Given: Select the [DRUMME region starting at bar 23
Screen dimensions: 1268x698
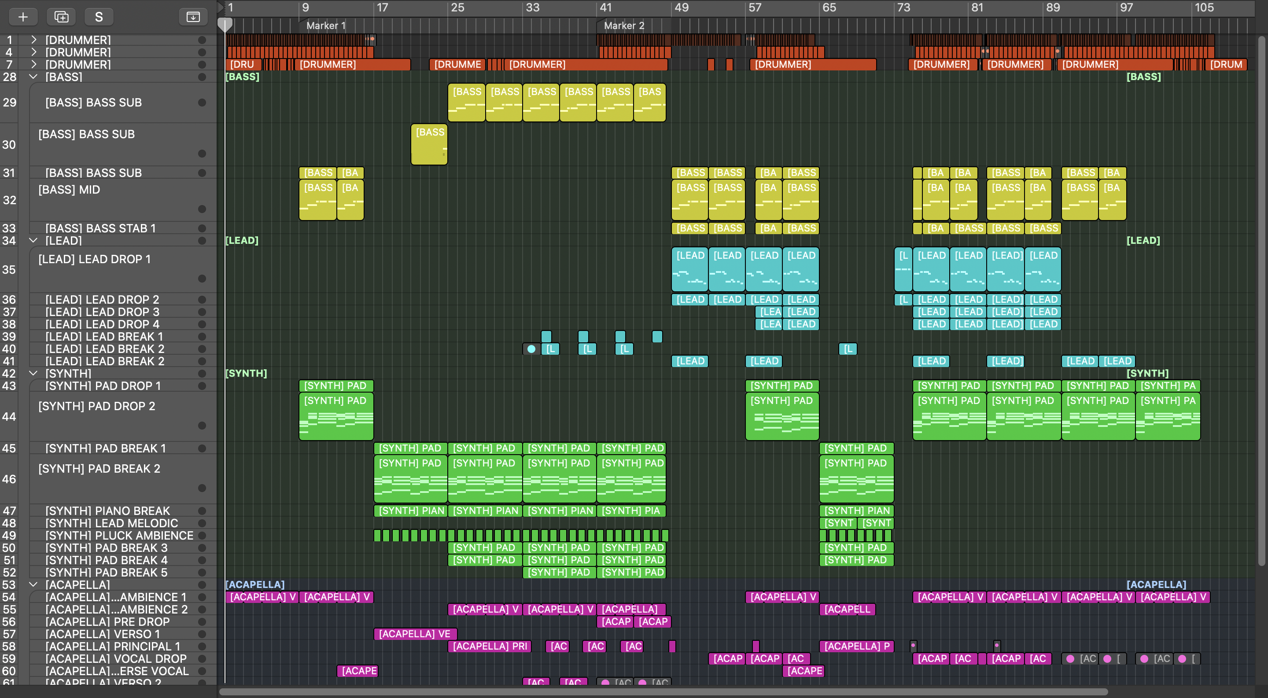Looking at the screenshot, I should (x=457, y=64).
